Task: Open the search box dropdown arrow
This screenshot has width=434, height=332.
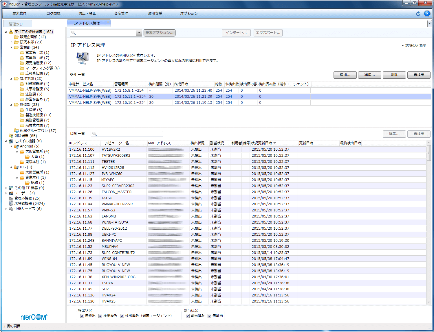Action: click(139, 33)
